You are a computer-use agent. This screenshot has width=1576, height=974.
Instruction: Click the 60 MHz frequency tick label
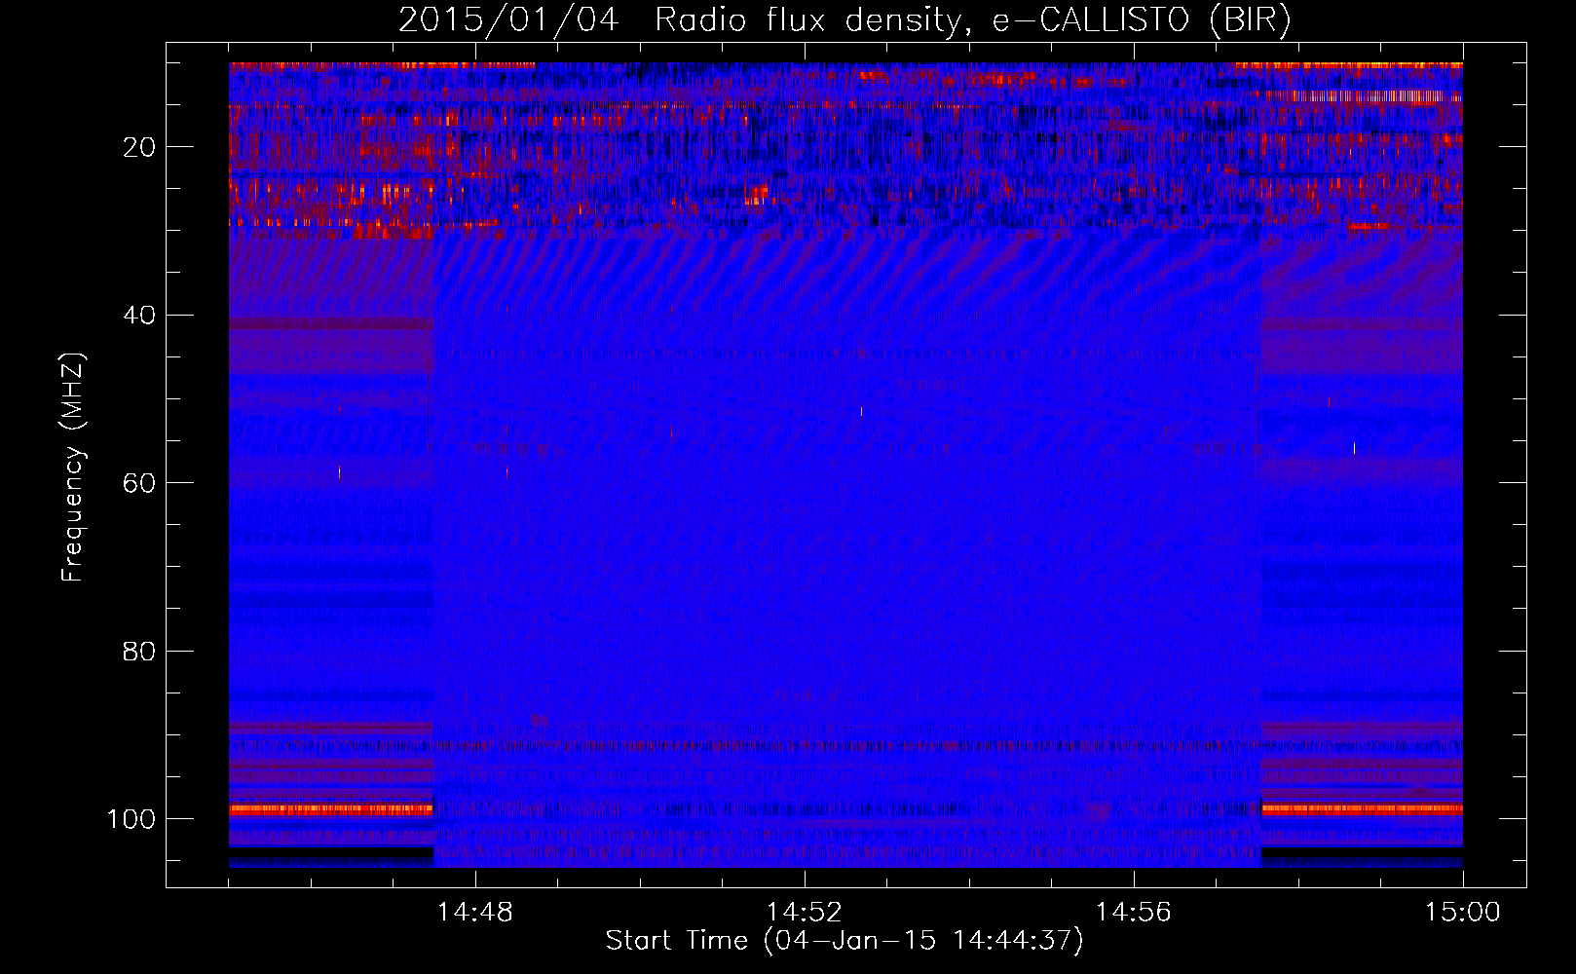pyautogui.click(x=139, y=483)
